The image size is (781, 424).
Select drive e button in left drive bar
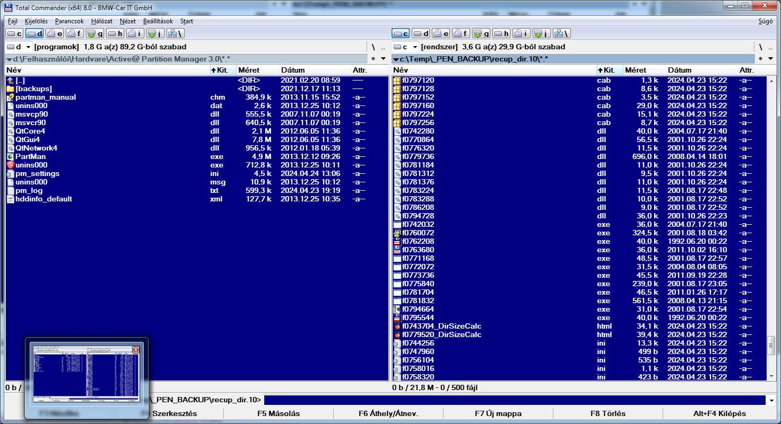[x=55, y=33]
